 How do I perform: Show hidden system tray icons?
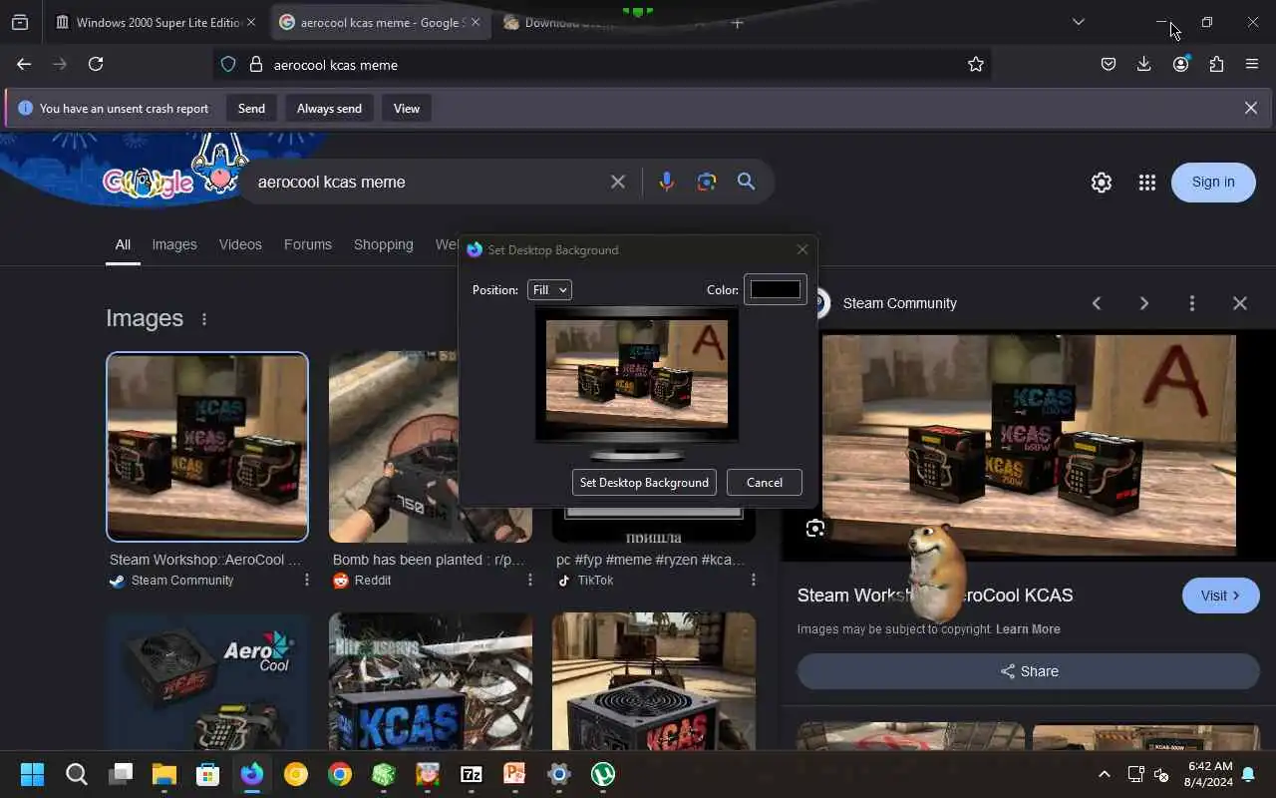1104,774
